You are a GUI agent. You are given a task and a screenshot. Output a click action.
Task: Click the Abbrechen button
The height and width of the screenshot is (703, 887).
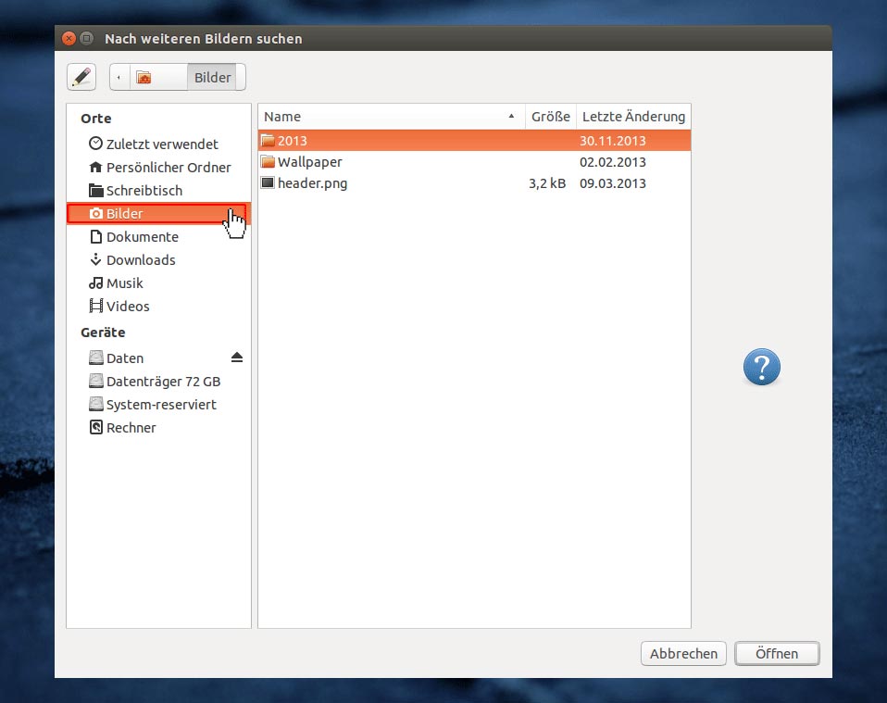pyautogui.click(x=683, y=654)
